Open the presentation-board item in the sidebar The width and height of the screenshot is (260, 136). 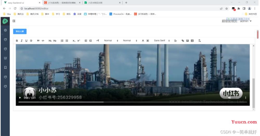click(x=5, y=58)
